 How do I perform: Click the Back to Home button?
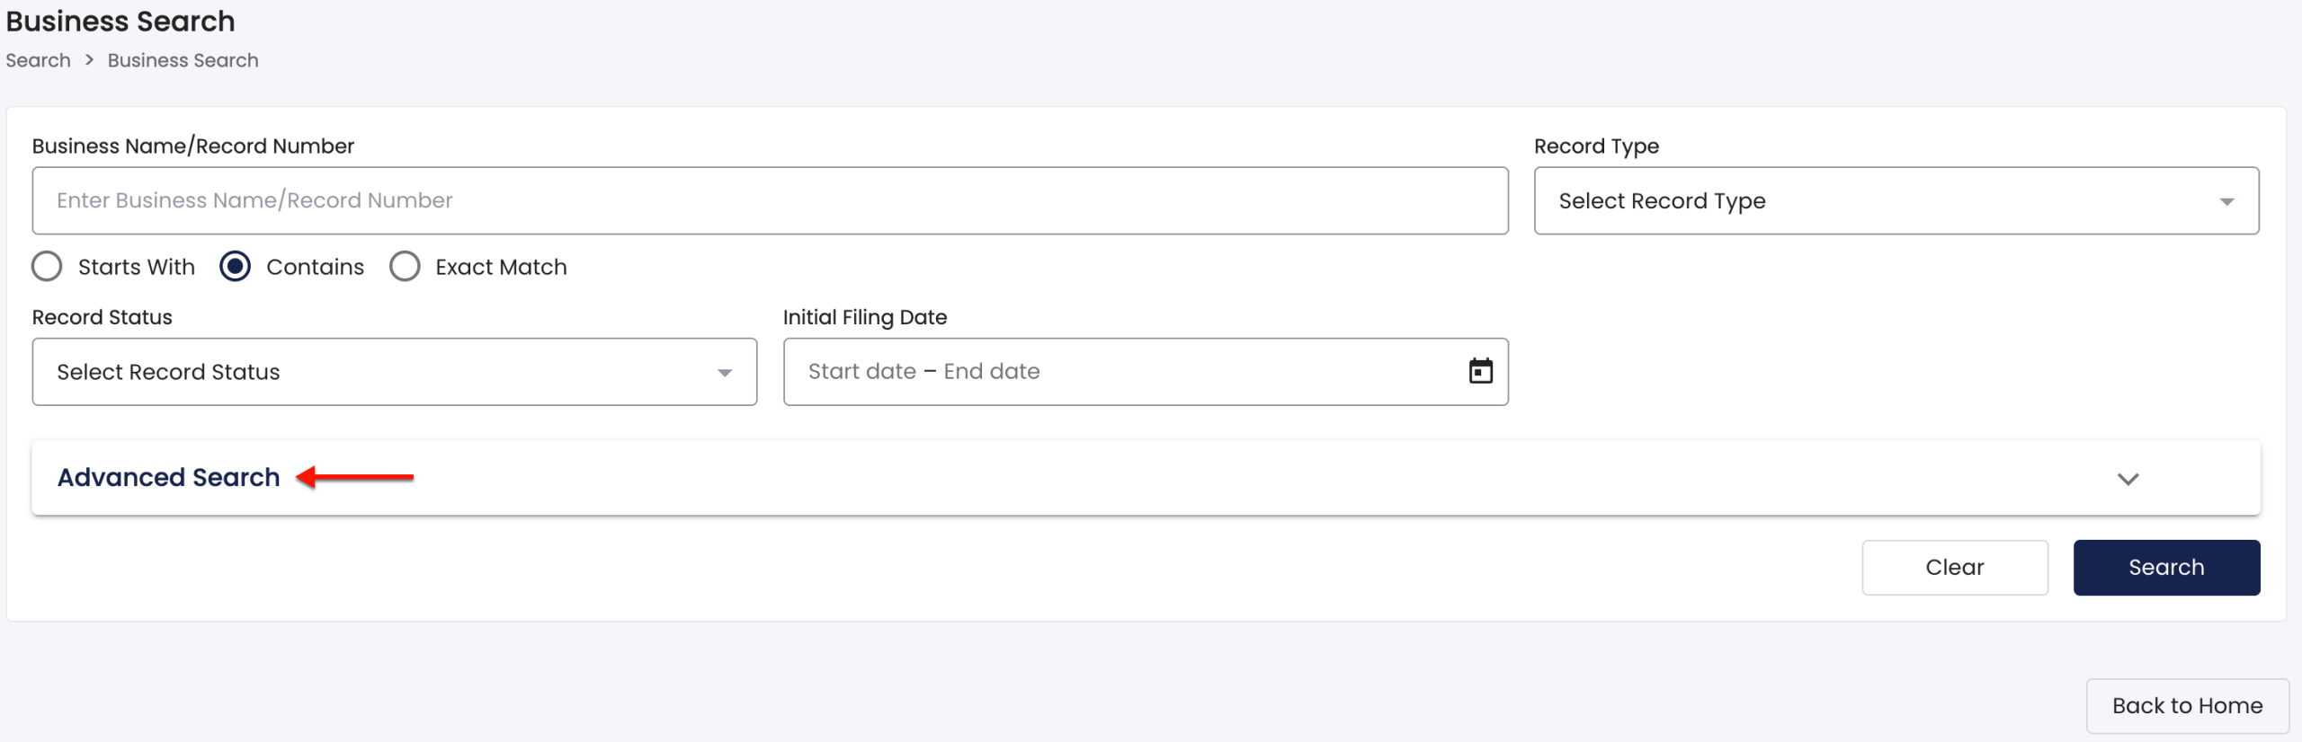click(2187, 706)
